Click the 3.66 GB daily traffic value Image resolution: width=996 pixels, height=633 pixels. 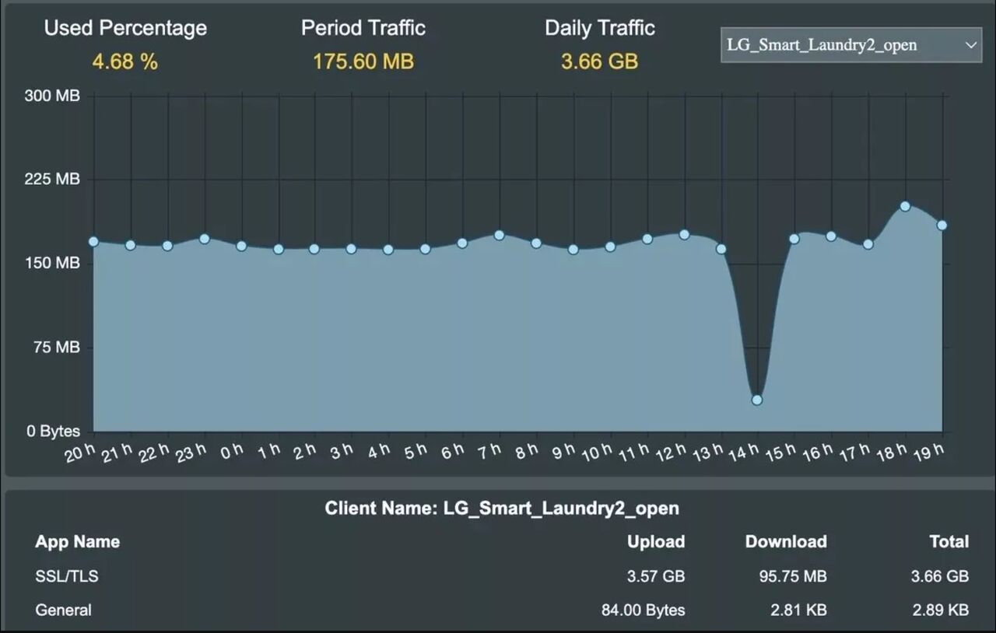point(600,61)
